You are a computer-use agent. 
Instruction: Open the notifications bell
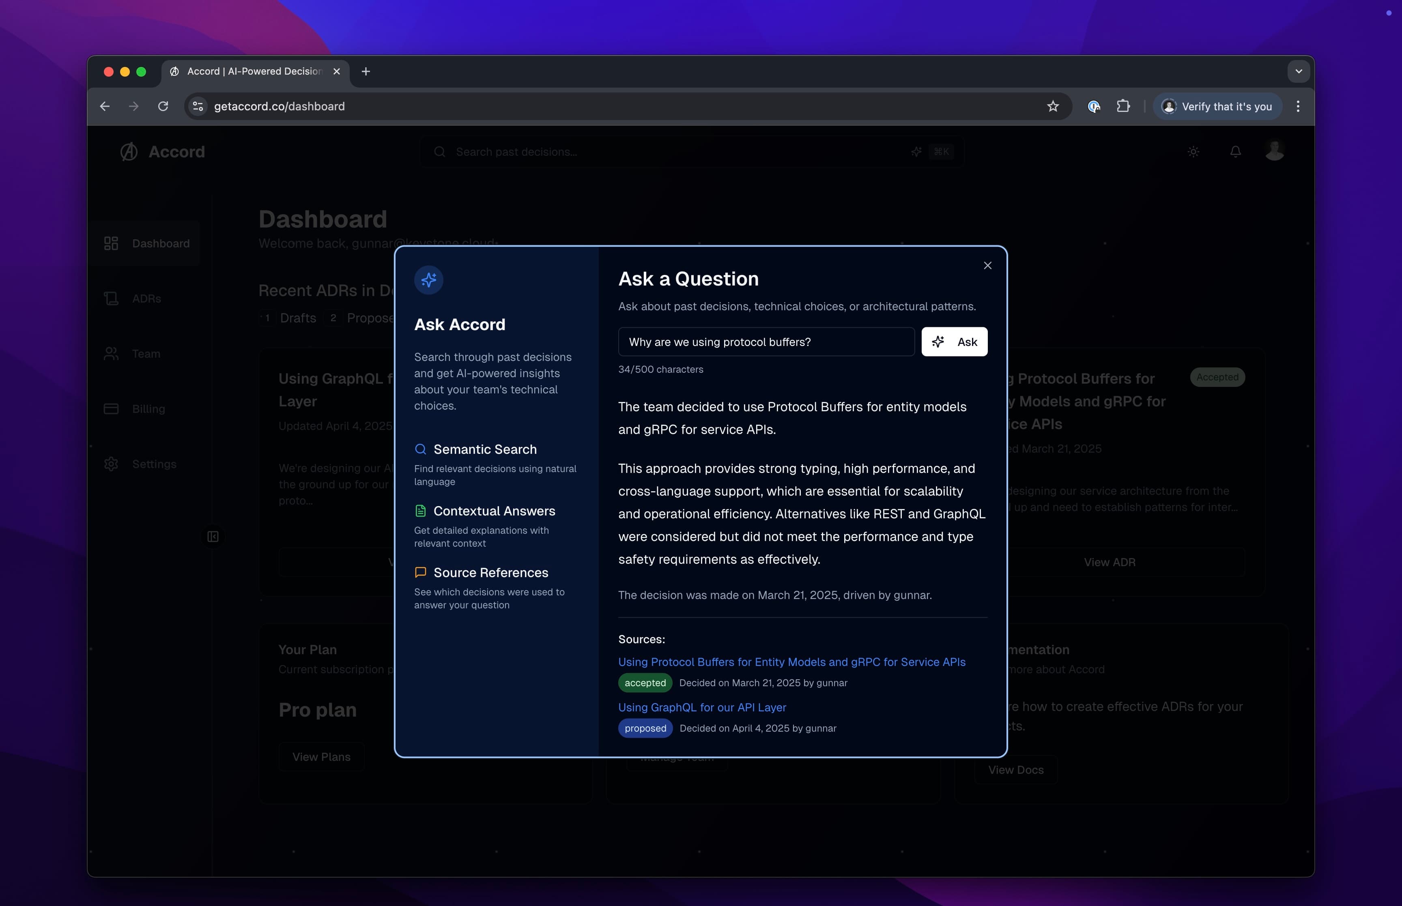[1236, 152]
